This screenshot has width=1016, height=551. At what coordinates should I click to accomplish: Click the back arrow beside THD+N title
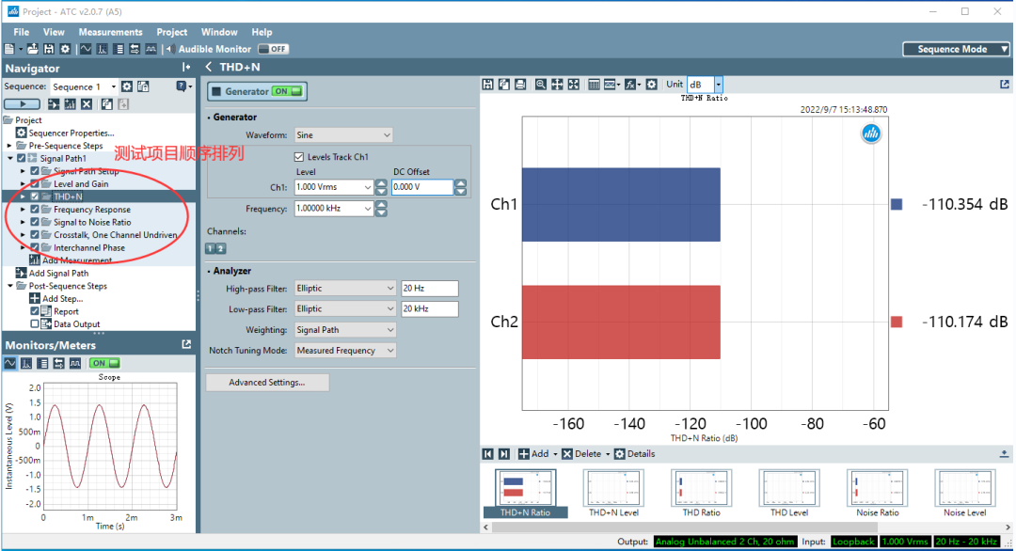coord(209,67)
